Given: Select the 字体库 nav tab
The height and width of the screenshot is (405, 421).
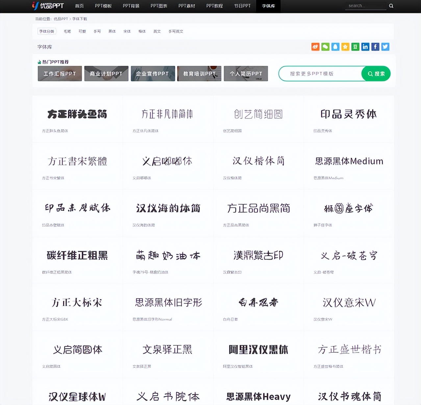Looking at the screenshot, I should click(268, 6).
